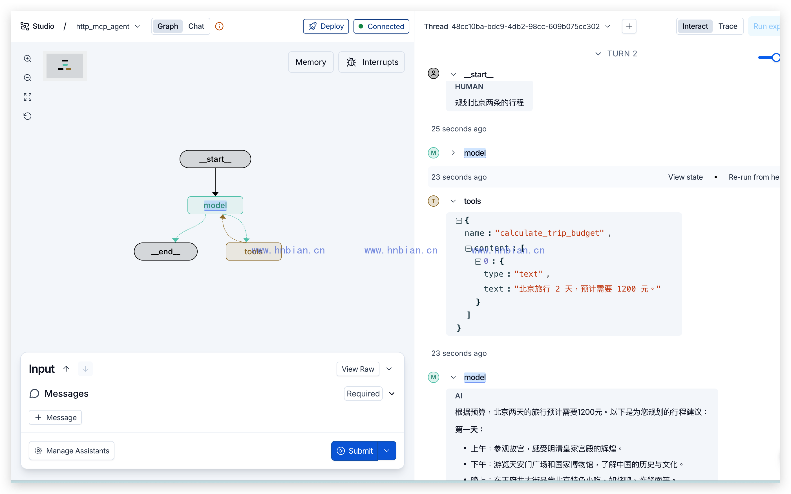Screen dimensions: 791x494
Task: Open the Interrupts panel
Action: 372,62
